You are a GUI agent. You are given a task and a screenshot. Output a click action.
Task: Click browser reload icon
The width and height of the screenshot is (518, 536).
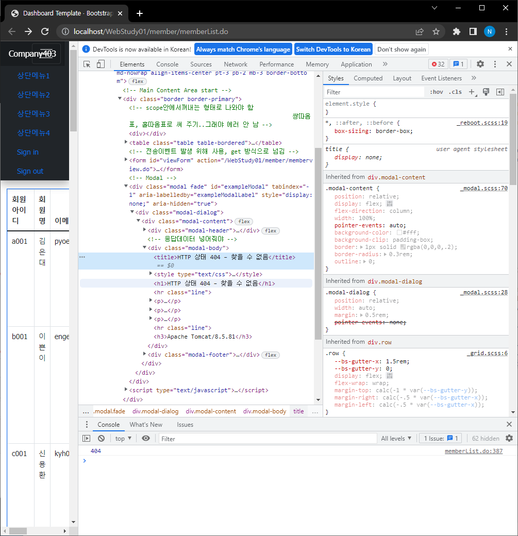(45, 31)
